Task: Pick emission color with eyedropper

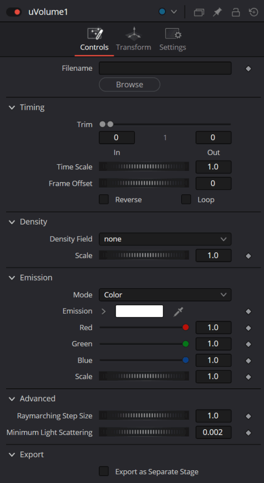Action: coord(178,311)
